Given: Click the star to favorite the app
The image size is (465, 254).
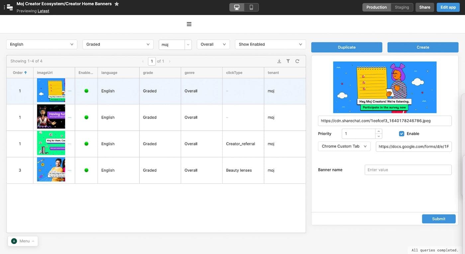Looking at the screenshot, I should pyautogui.click(x=116, y=4).
